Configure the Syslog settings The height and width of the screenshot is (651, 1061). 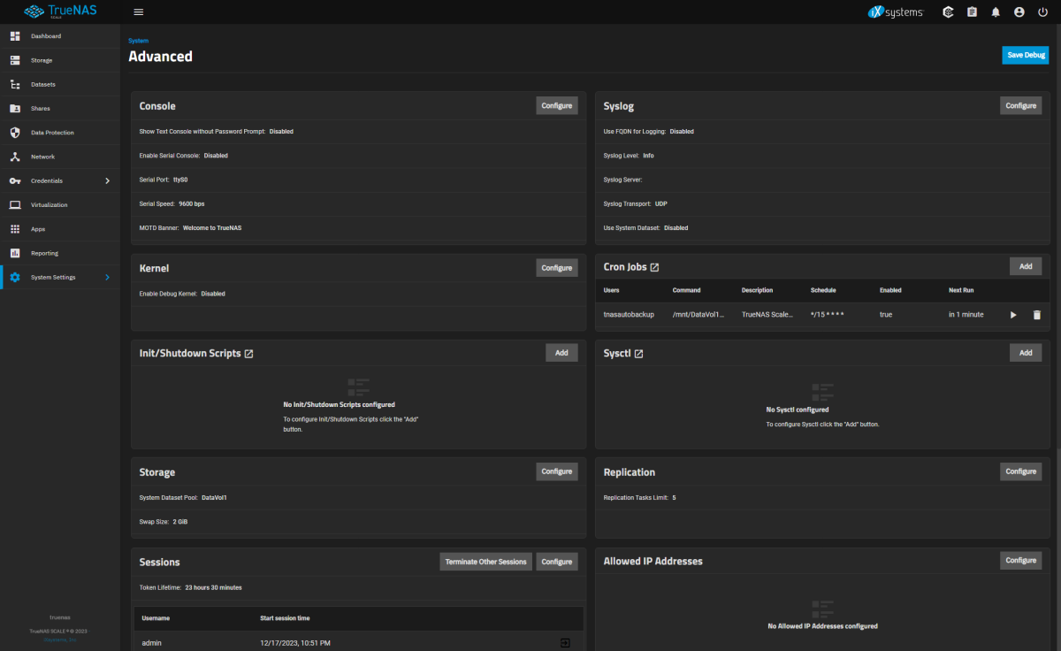pos(1021,105)
